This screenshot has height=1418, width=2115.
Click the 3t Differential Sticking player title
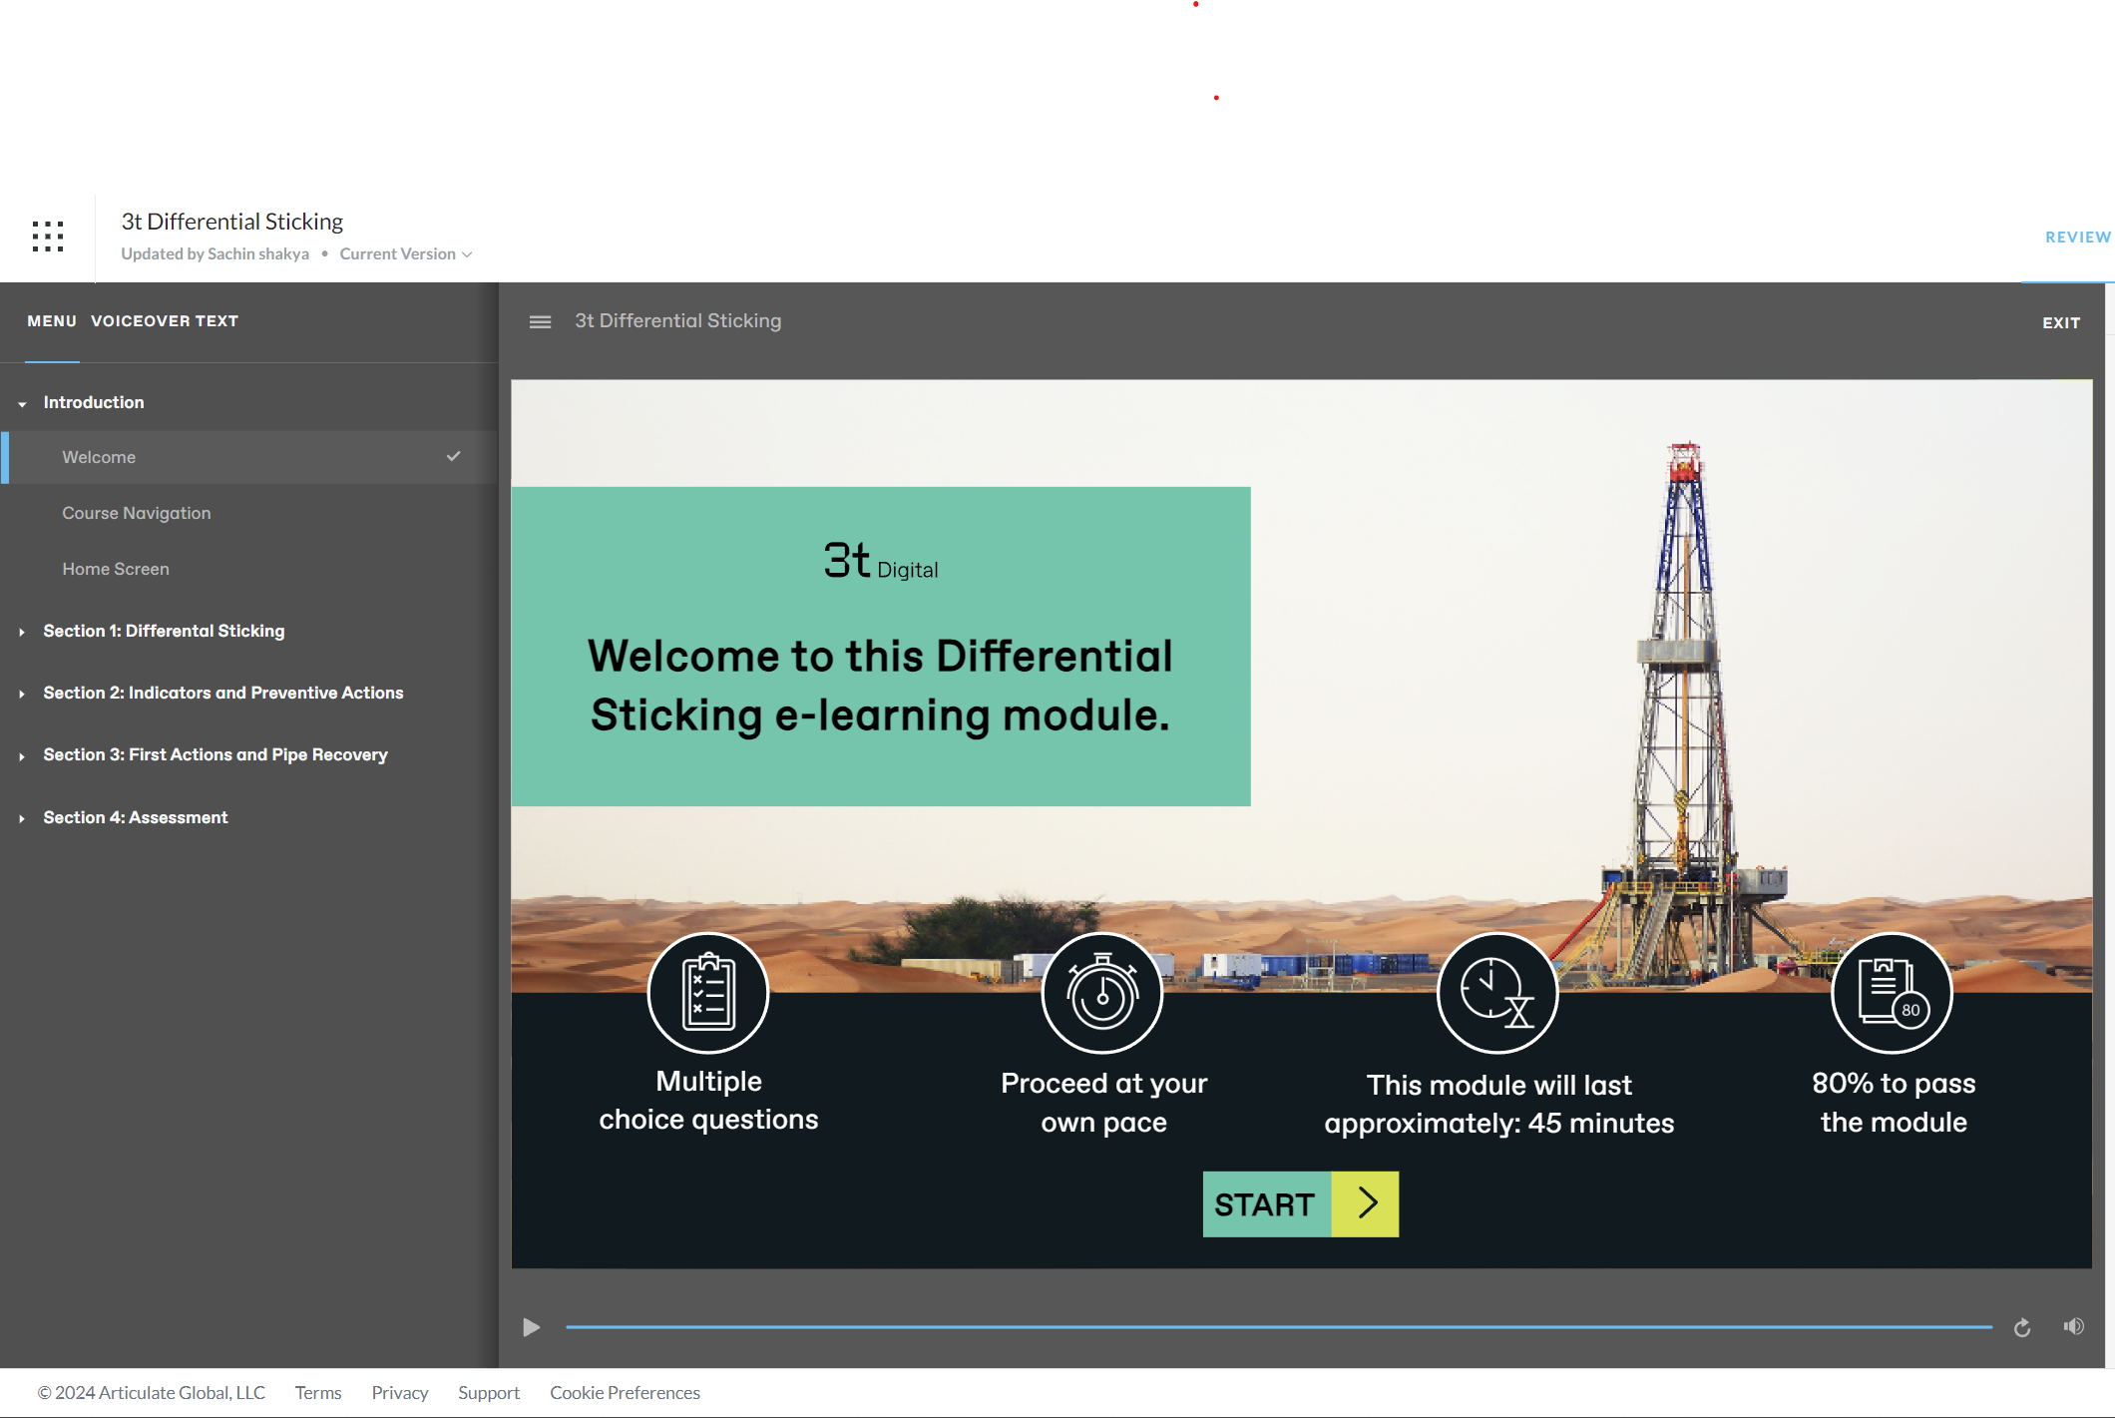pos(678,320)
